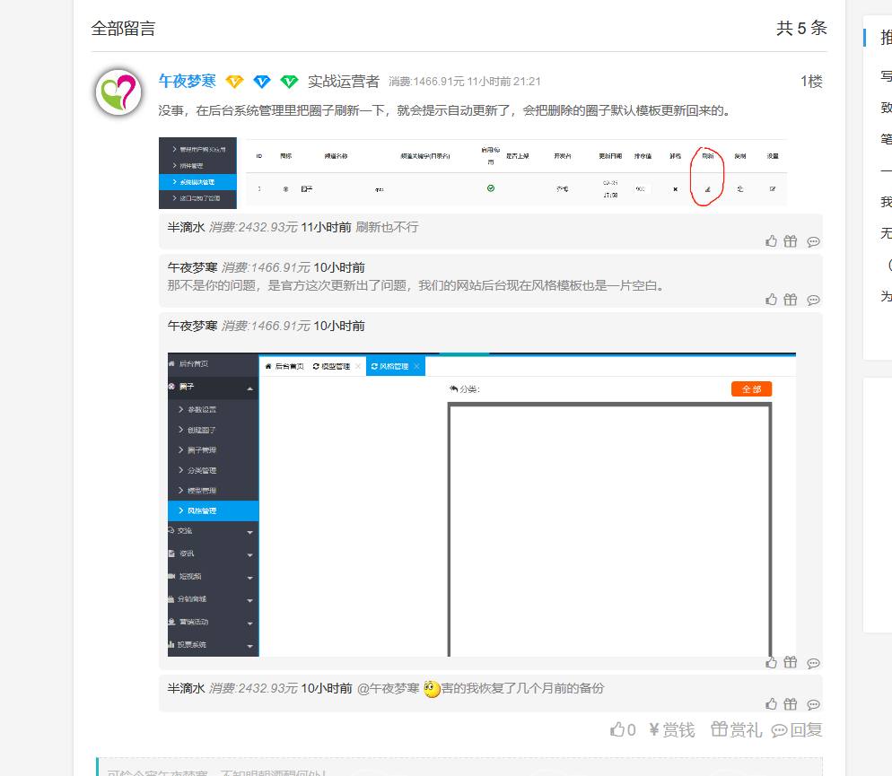This screenshot has height=776, width=892.
Task: Like the "刷新也不行" reply
Action: [771, 241]
